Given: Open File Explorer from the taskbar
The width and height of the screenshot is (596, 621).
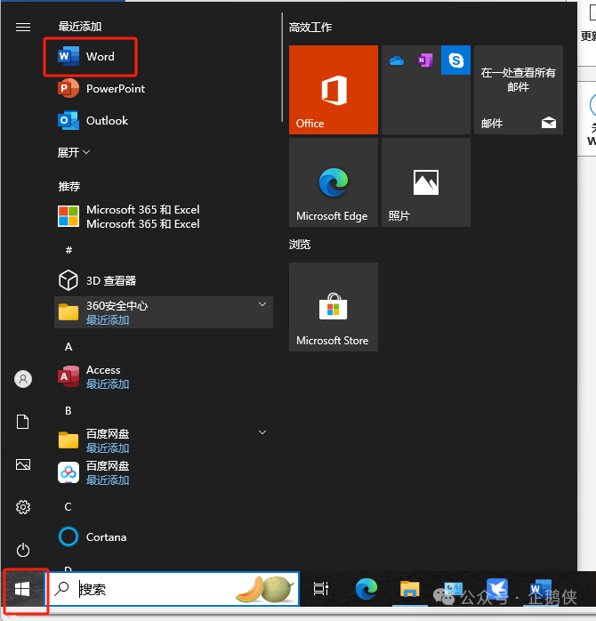Looking at the screenshot, I should pos(409,589).
